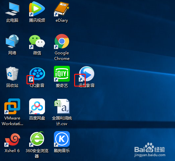This screenshot has width=175, height=161.
Task: Click the 腾讯视频 text label
Action: (37, 20)
